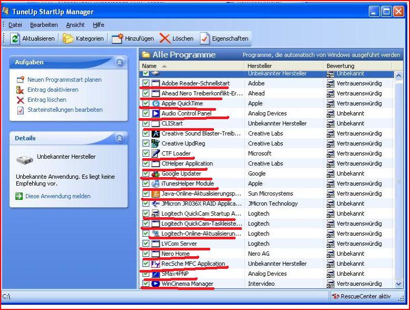Collapse the Aufgaben panel
Image resolution: width=410 pixels, height=310 pixels.
tap(120, 63)
